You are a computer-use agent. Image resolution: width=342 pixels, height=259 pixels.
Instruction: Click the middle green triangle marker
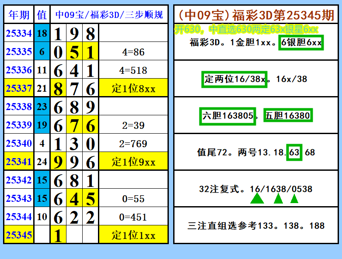tap(278, 198)
